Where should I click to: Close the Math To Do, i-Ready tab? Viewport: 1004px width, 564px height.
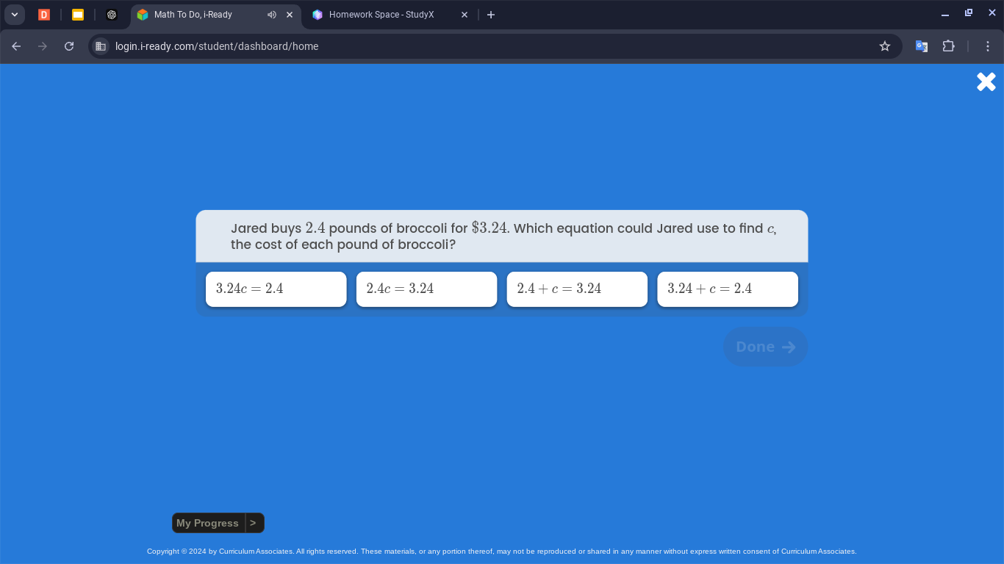290,15
